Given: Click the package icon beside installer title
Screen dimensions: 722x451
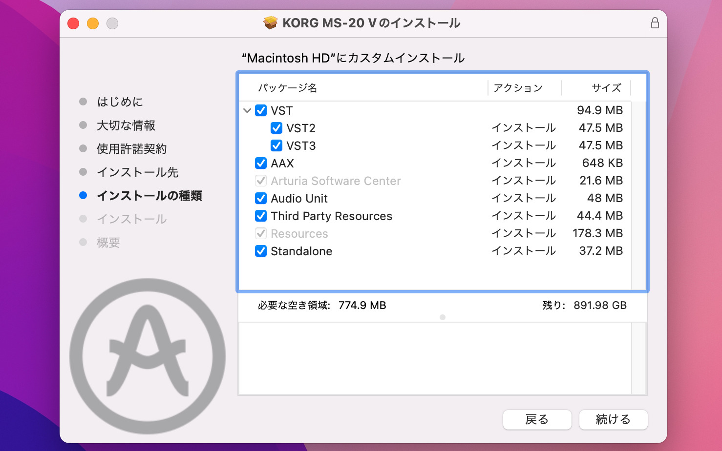Looking at the screenshot, I should coord(270,23).
